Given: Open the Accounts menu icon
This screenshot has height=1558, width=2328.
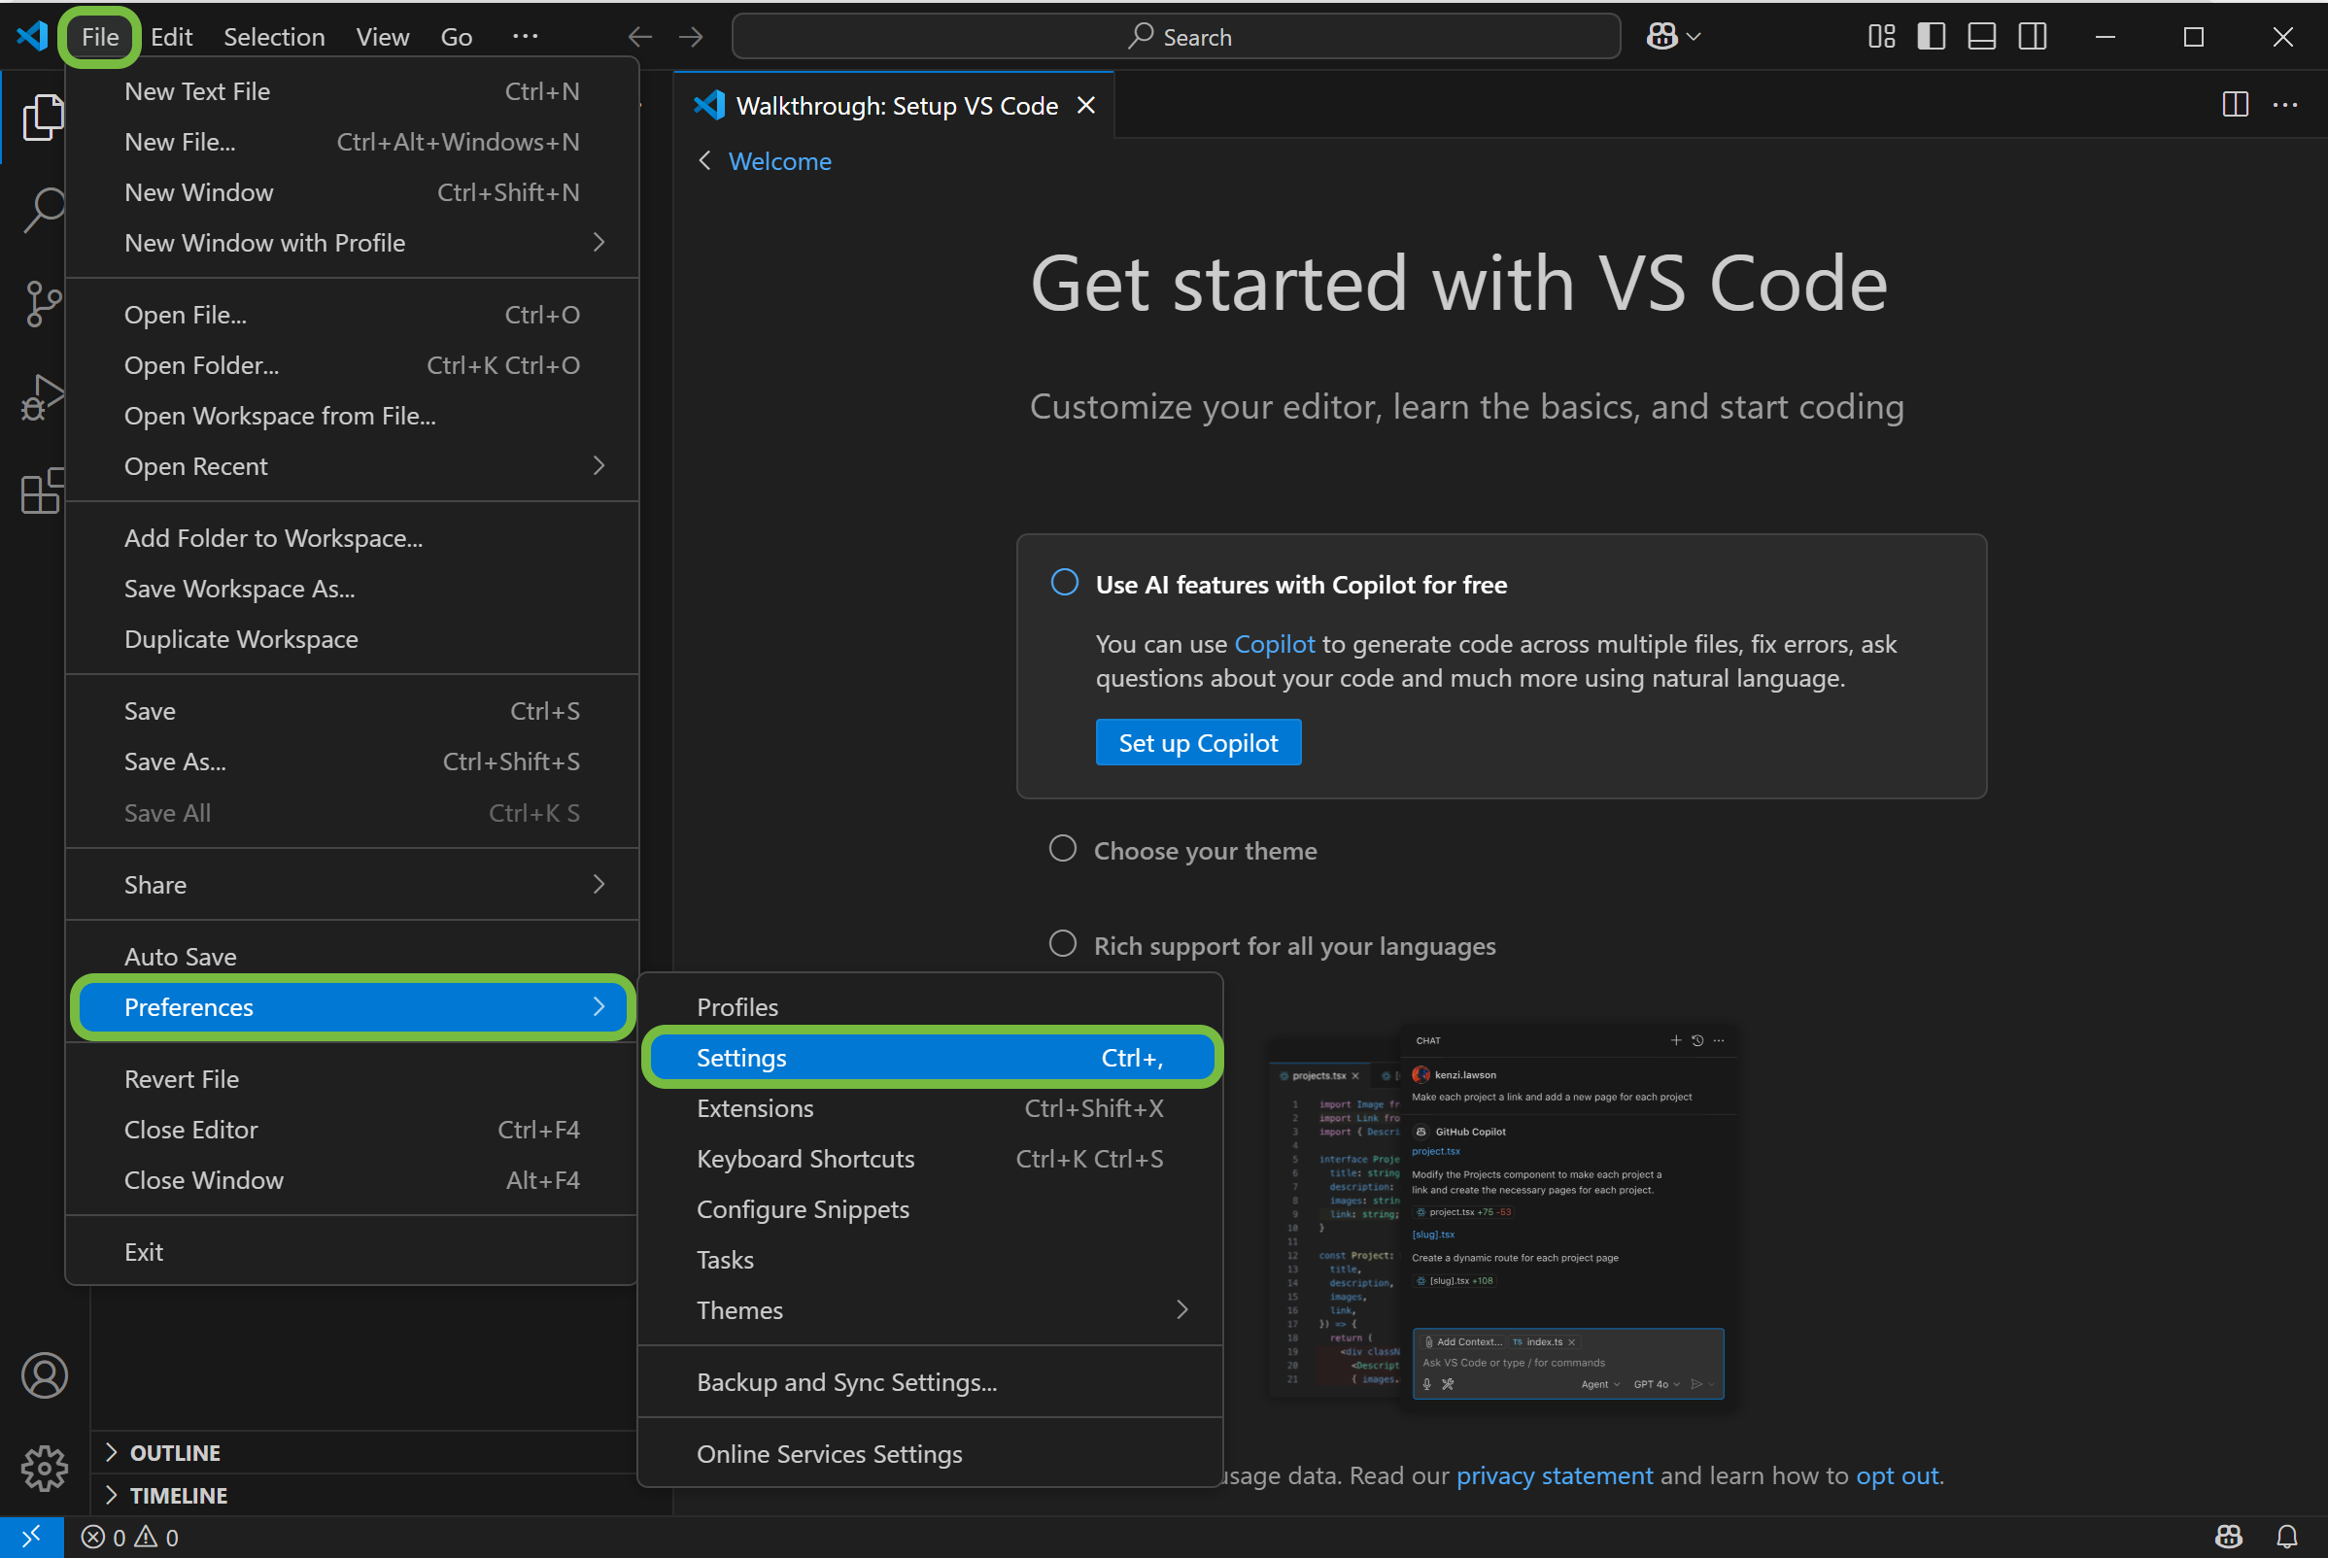Looking at the screenshot, I should (x=45, y=1375).
